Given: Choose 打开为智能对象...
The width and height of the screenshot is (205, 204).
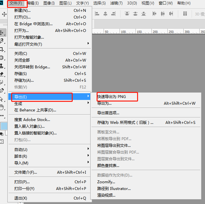Looking at the screenshot, I should click(x=49, y=37).
